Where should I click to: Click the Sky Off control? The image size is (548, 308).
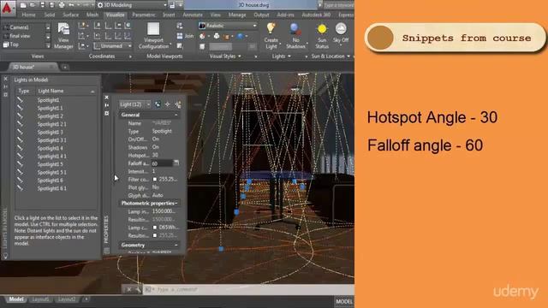tap(341, 33)
